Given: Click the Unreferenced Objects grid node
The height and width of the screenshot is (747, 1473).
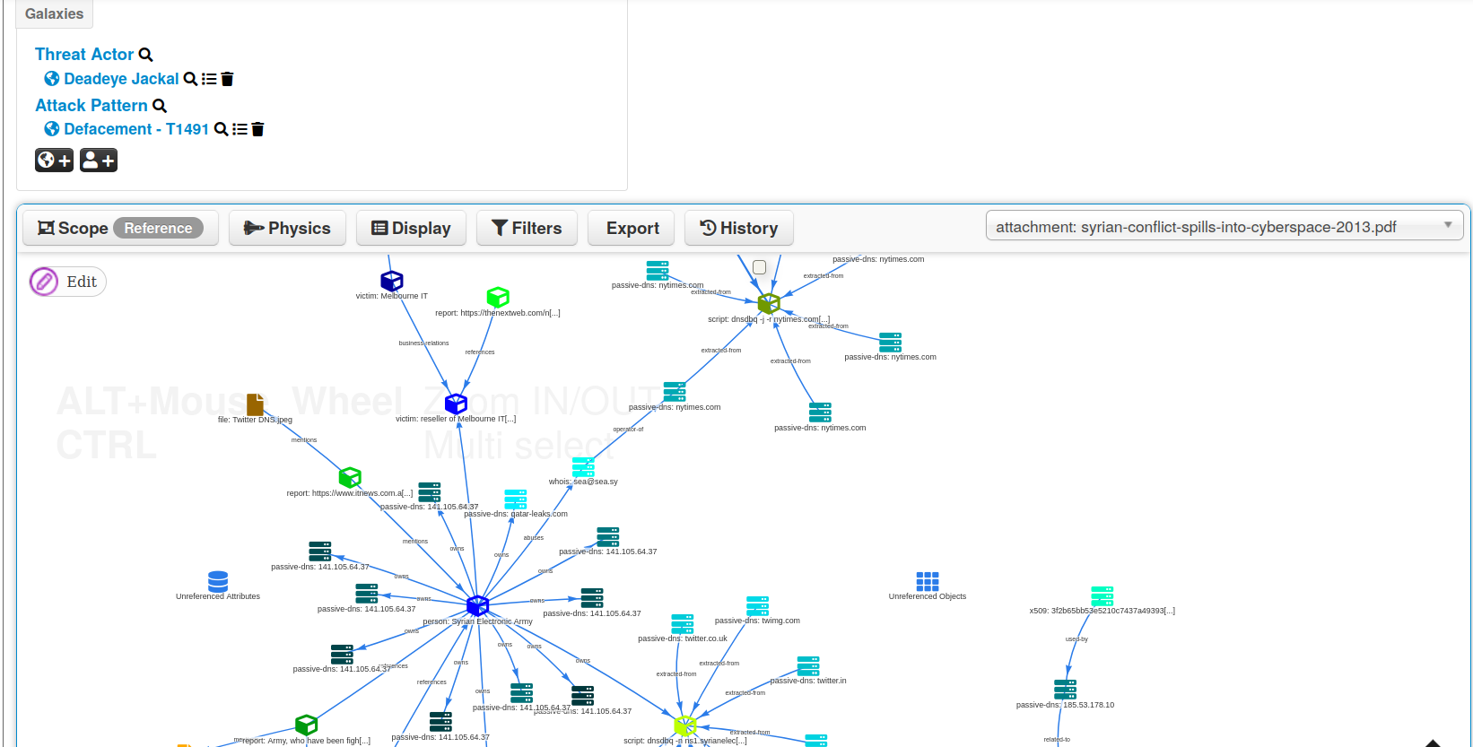Looking at the screenshot, I should 927,581.
